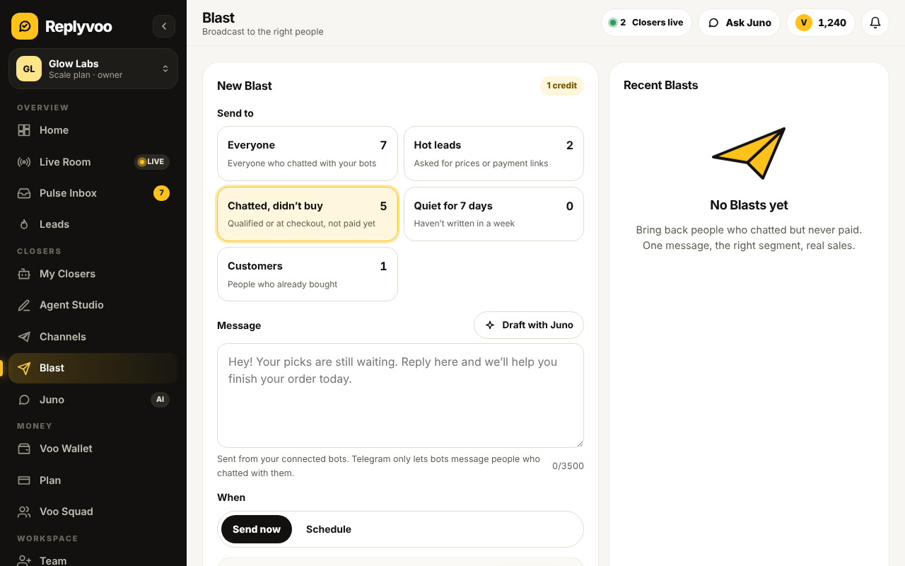Open the 2 Closers live indicator
The width and height of the screenshot is (905, 566).
click(646, 23)
